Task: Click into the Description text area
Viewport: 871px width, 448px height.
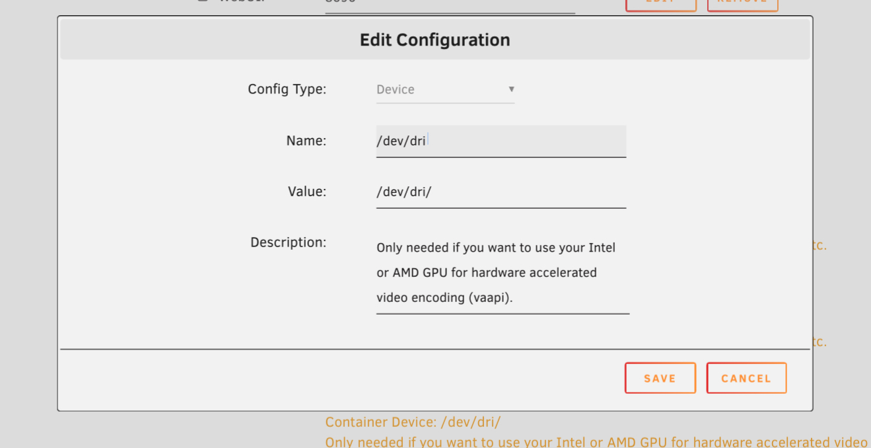Action: click(x=502, y=272)
